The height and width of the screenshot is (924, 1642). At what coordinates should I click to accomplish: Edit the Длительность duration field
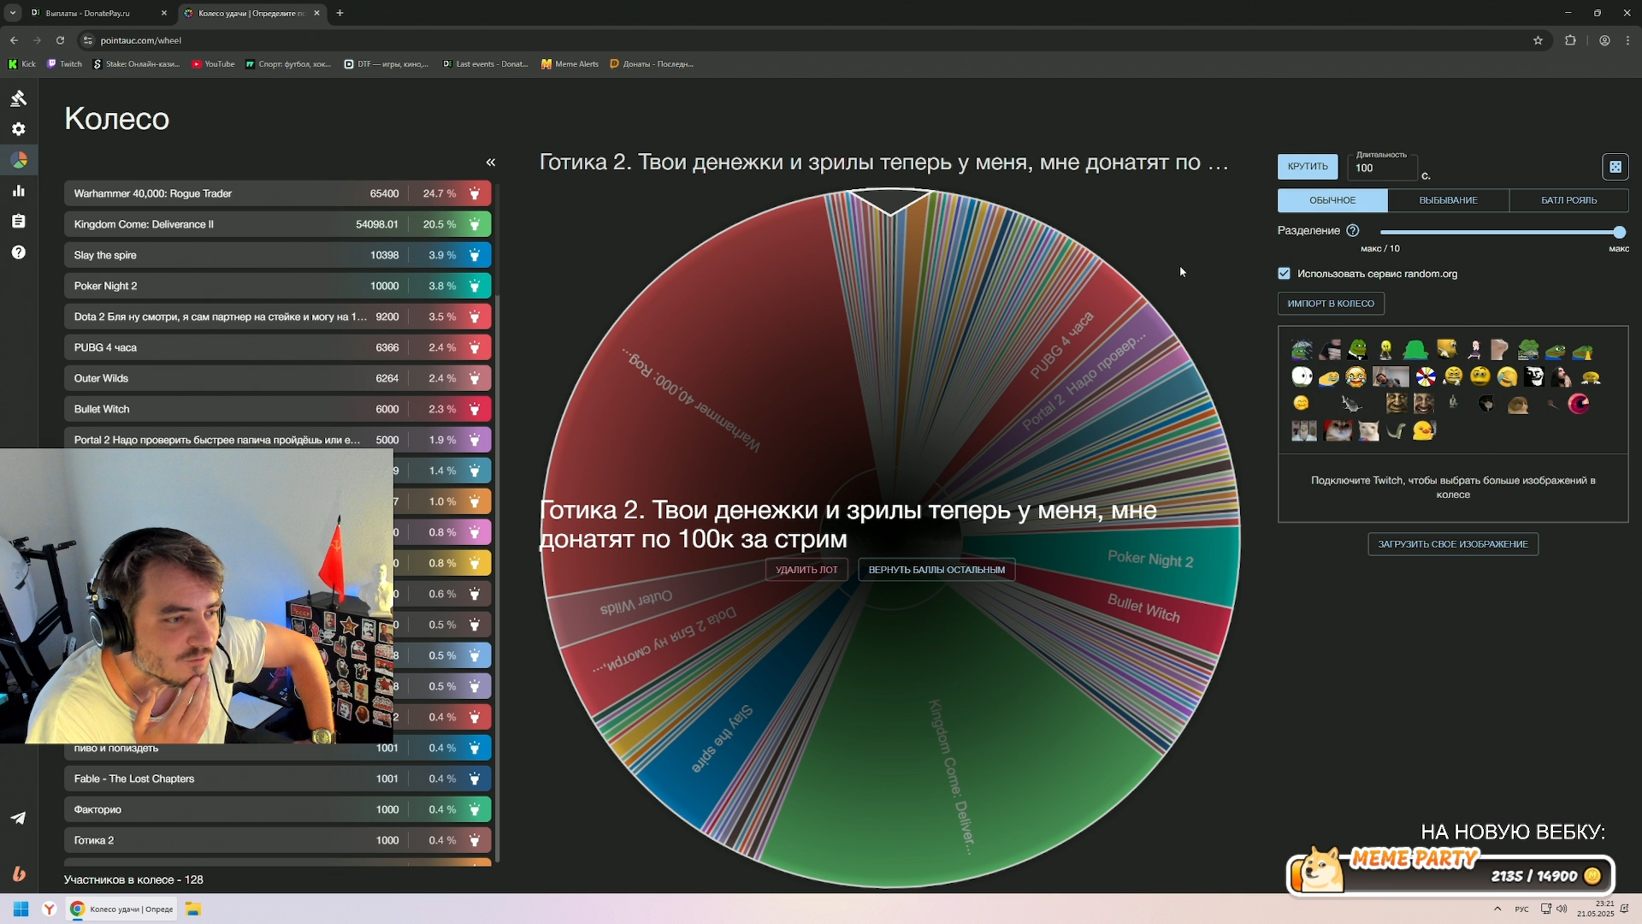[1381, 168]
